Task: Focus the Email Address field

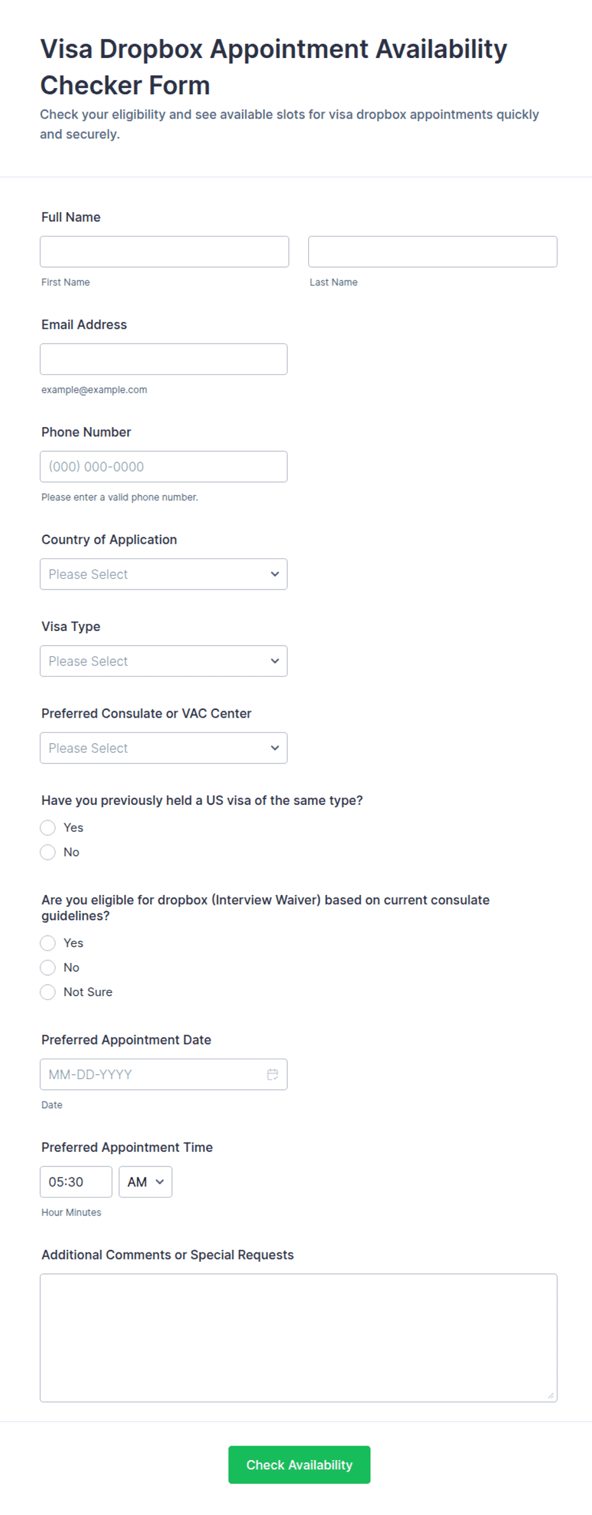Action: tap(164, 359)
